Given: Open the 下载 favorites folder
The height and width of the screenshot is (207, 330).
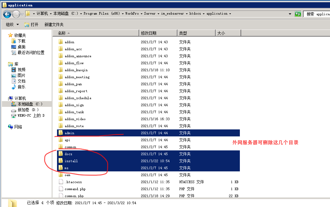Looking at the screenshot, I should point(21,41).
